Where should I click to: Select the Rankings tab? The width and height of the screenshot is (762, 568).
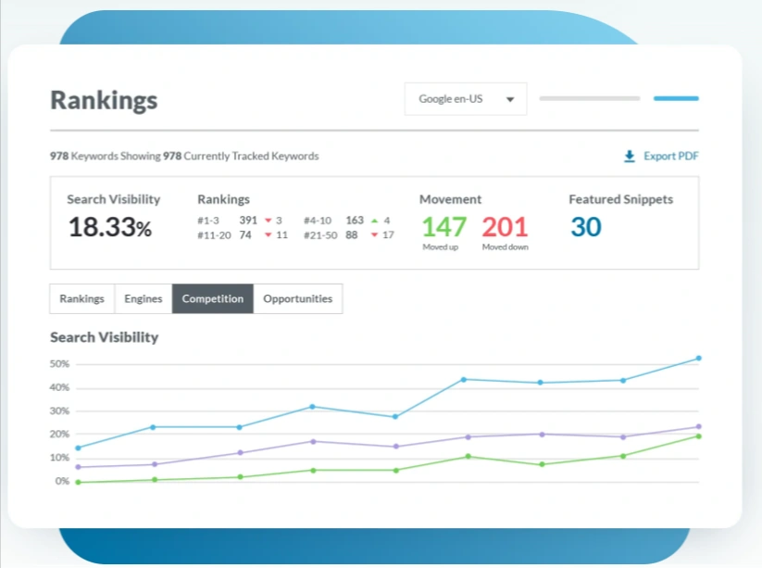click(81, 298)
